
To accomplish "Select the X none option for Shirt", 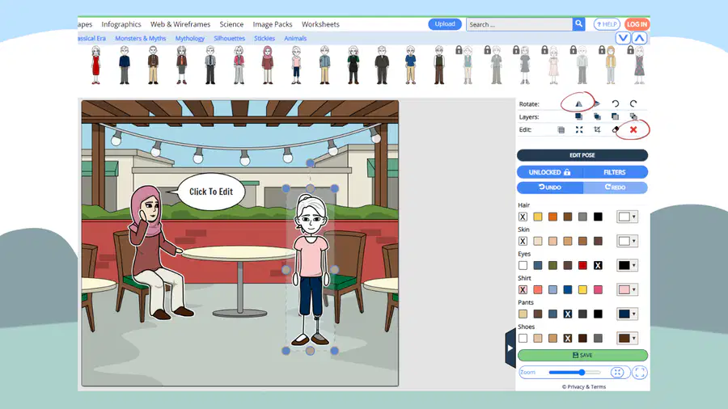I will [x=523, y=290].
